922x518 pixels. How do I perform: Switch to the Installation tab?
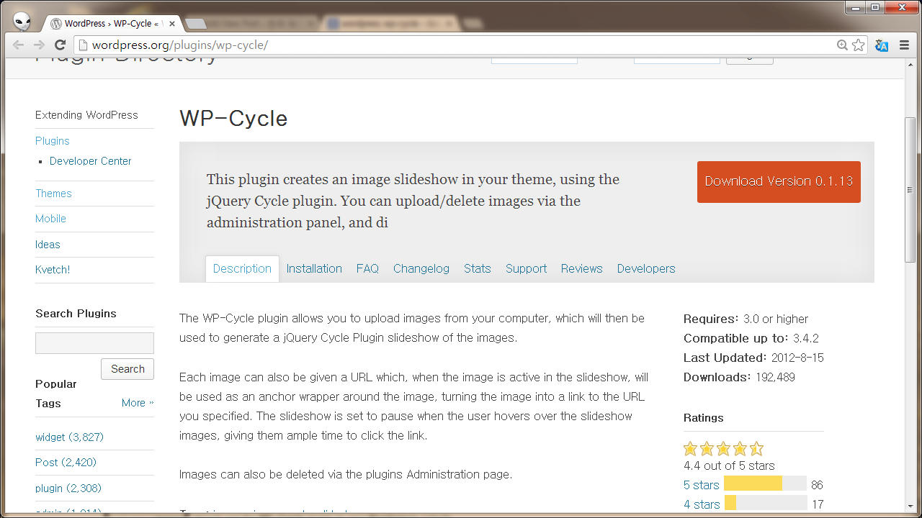coord(314,268)
